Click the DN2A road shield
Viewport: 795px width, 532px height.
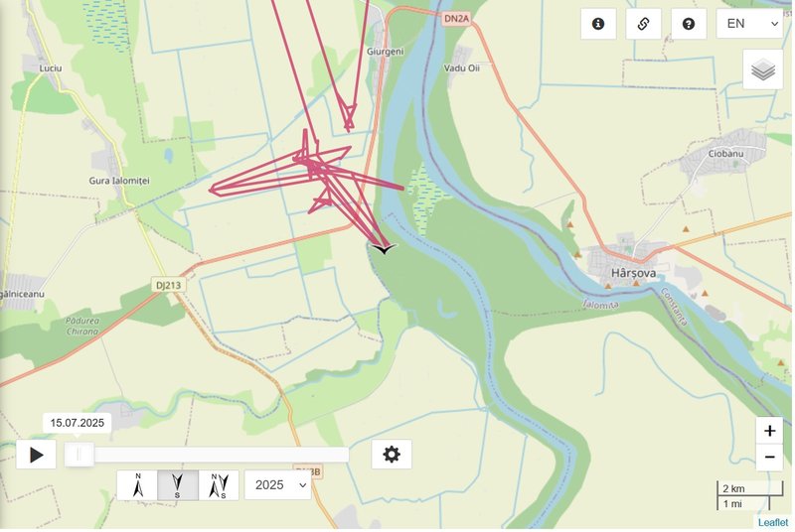coord(456,19)
